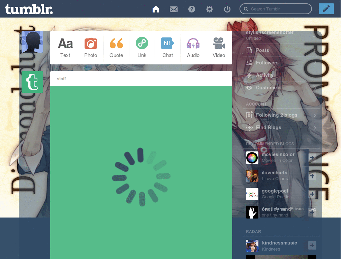
Task: Create a new Text post
Action: tap(65, 48)
